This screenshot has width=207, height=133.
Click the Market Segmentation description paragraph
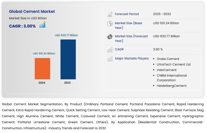[103, 116]
